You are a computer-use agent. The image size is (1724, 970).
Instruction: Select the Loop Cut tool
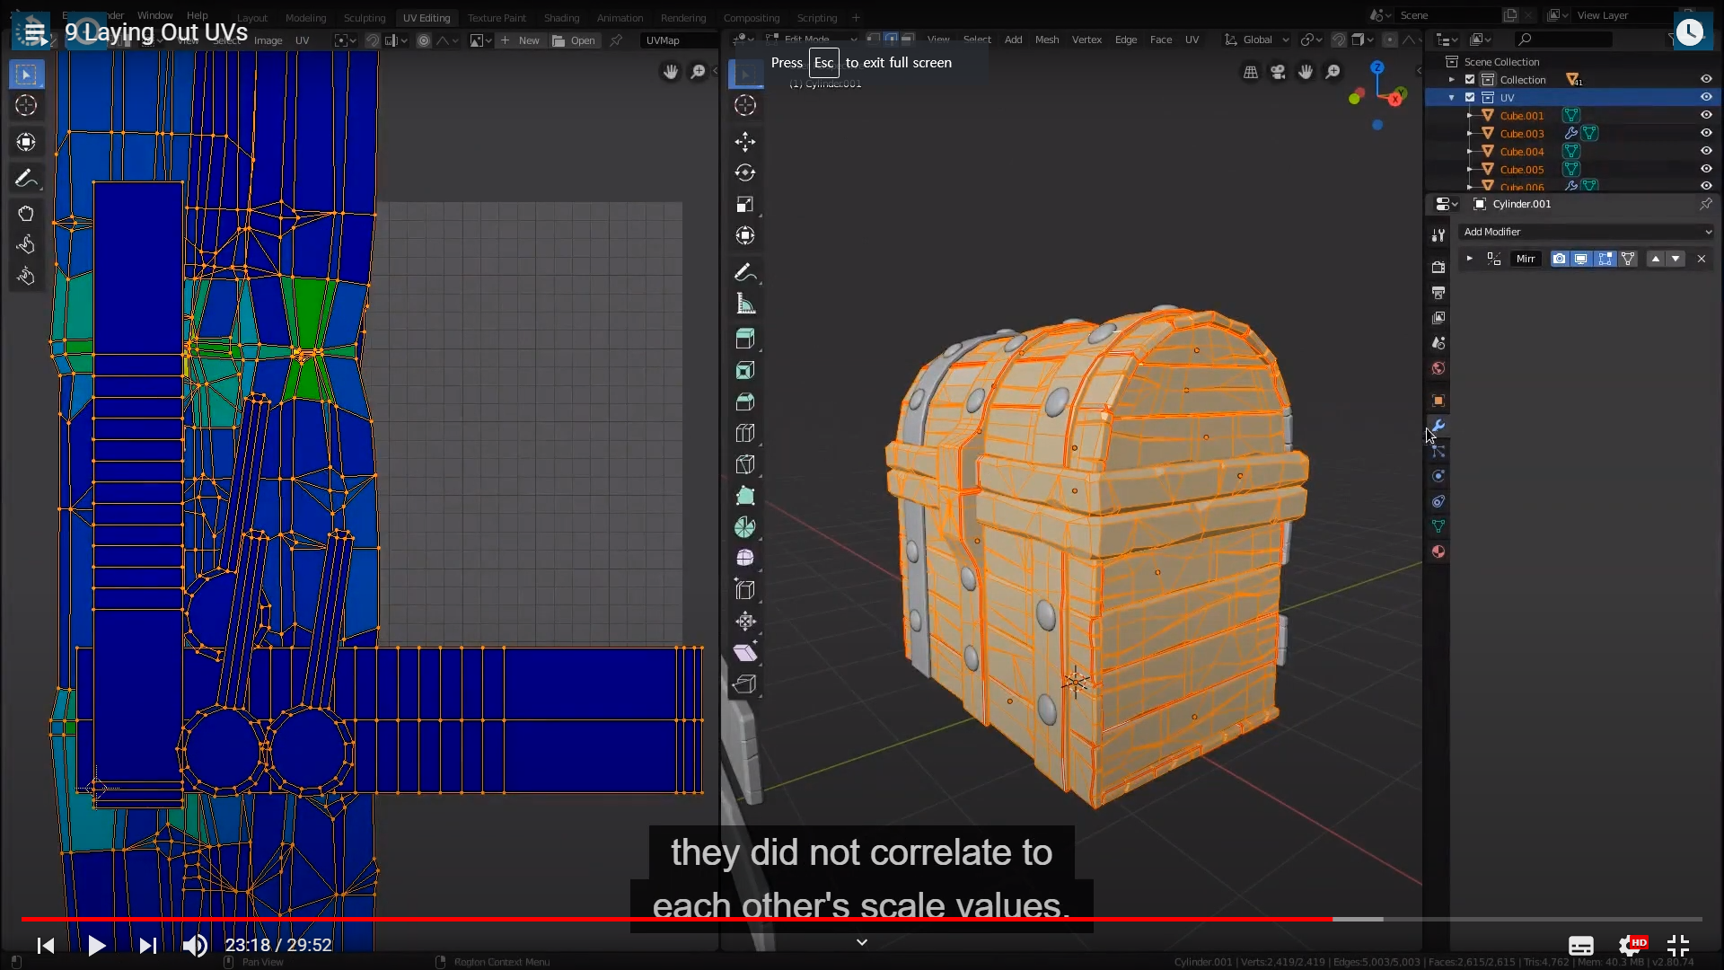pos(744,433)
